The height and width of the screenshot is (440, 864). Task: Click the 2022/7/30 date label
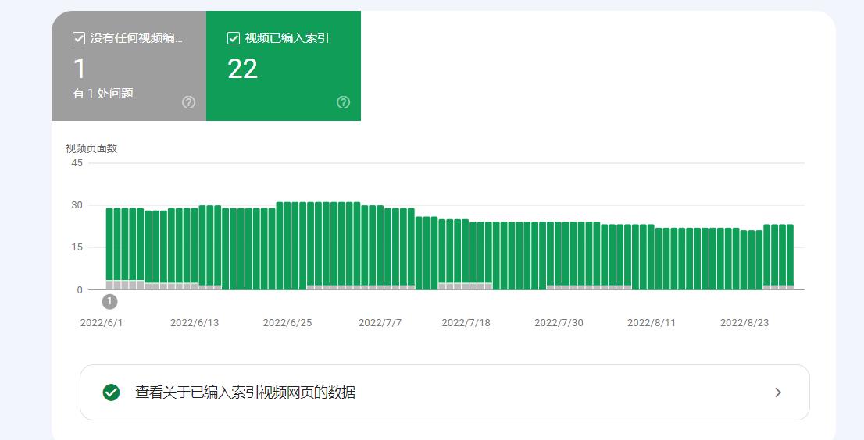click(x=559, y=323)
